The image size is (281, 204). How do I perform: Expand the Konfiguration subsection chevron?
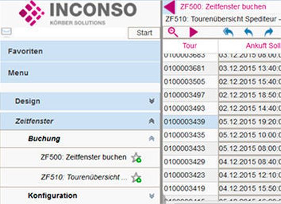151,196
